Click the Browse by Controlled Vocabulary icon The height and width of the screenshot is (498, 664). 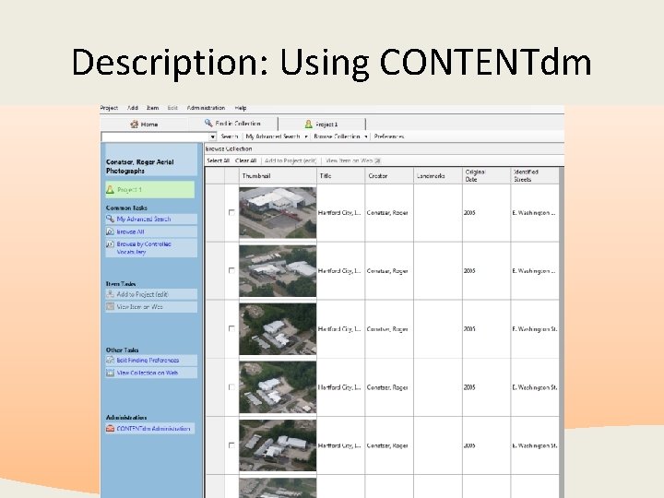110,244
